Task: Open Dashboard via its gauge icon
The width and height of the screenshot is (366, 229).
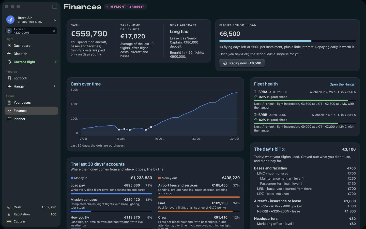Action: [9, 46]
